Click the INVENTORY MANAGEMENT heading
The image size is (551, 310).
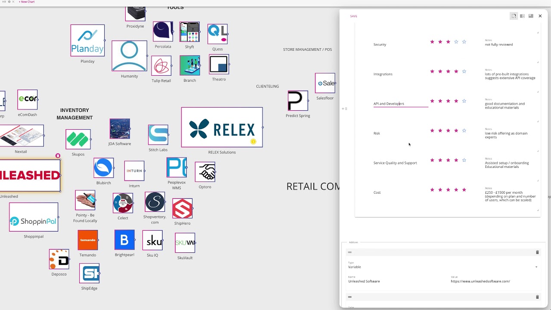[x=74, y=114]
